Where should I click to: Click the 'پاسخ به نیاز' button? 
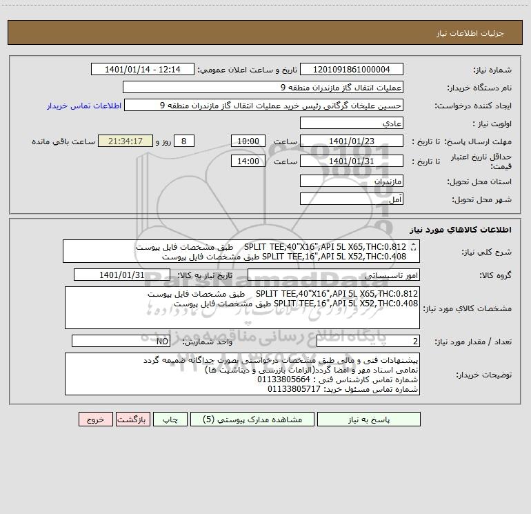pyautogui.click(x=369, y=419)
